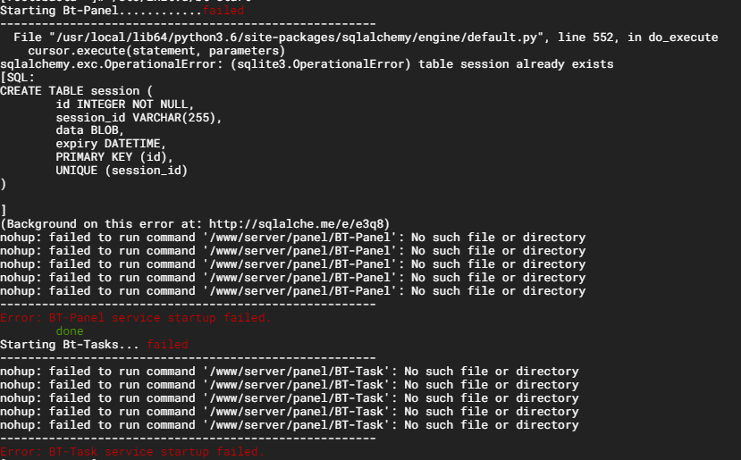
Task: Click first '/www/server/panel/BT-Task' nohup path
Action: [x=296, y=372]
